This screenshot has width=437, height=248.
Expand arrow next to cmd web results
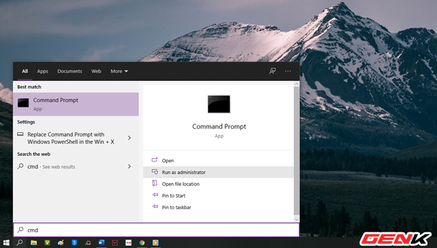click(129, 166)
